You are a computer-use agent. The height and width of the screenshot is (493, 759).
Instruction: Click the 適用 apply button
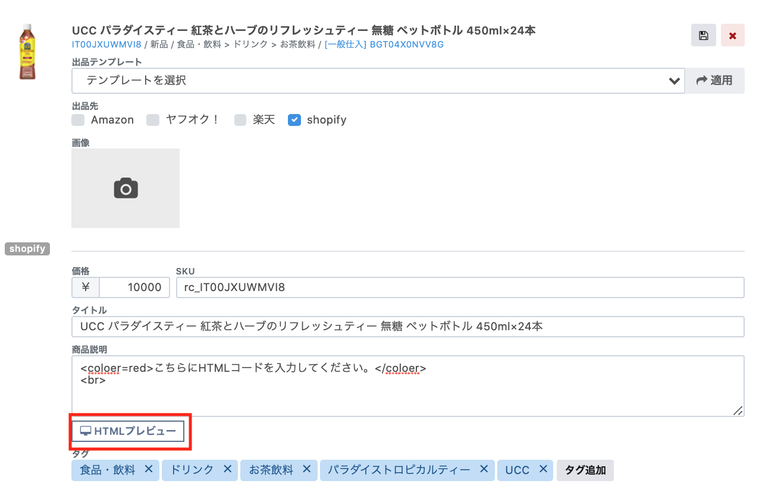[714, 81]
